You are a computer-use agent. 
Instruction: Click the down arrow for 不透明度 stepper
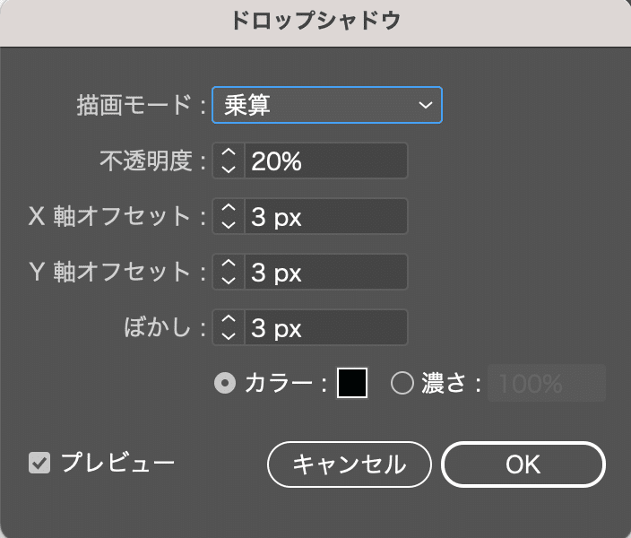(x=229, y=169)
